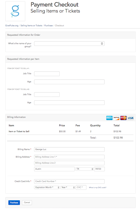140x212 pixels.
Task: Click the second item's Age field
Action: (x=69, y=103)
